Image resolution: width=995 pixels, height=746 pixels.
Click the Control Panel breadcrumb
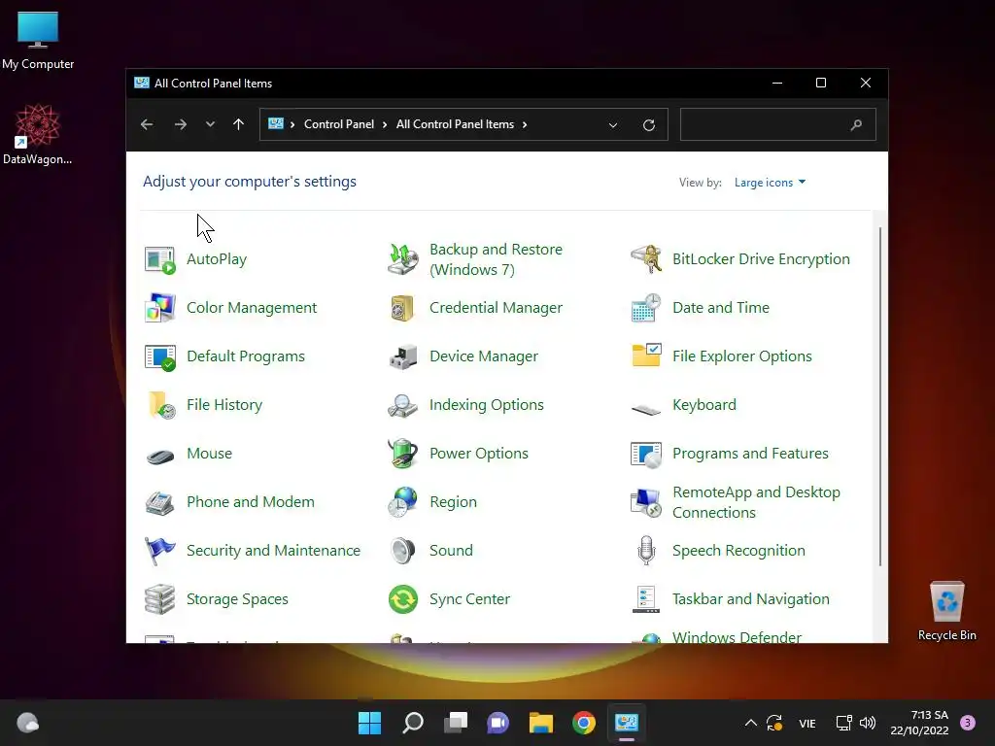coord(339,124)
